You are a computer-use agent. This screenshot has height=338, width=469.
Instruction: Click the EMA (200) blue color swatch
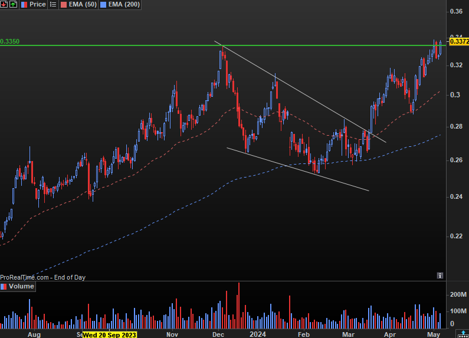[103, 5]
